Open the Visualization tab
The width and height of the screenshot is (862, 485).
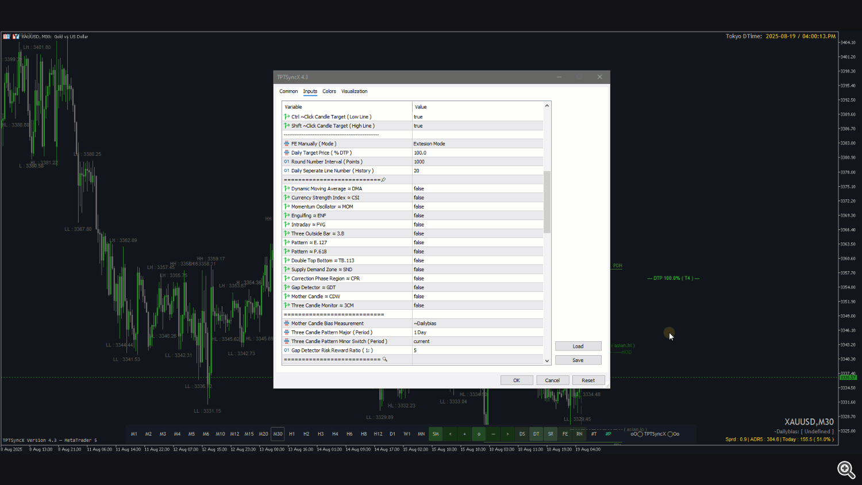pos(354,91)
